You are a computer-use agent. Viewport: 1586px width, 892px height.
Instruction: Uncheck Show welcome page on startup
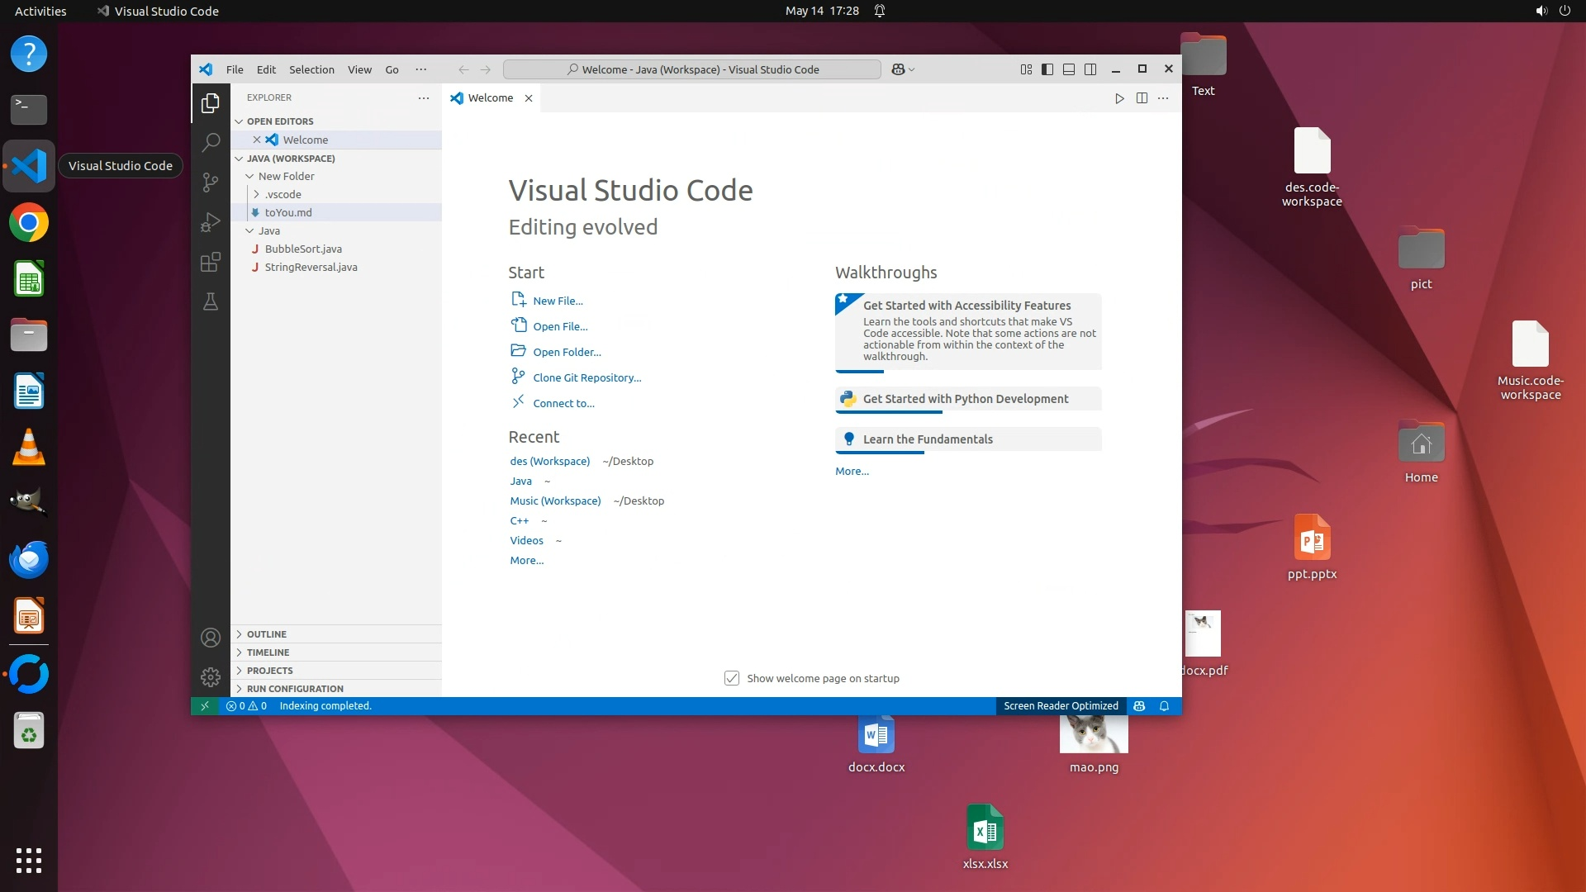point(731,678)
